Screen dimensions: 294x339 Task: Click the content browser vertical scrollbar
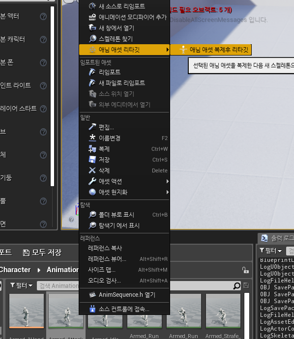(x=247, y=315)
